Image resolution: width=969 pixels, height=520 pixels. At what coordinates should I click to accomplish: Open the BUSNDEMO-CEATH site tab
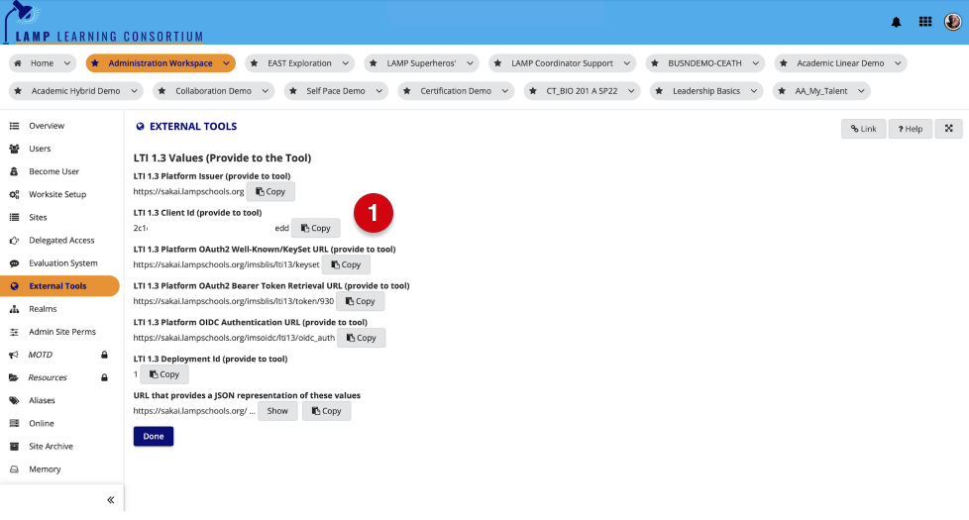704,63
